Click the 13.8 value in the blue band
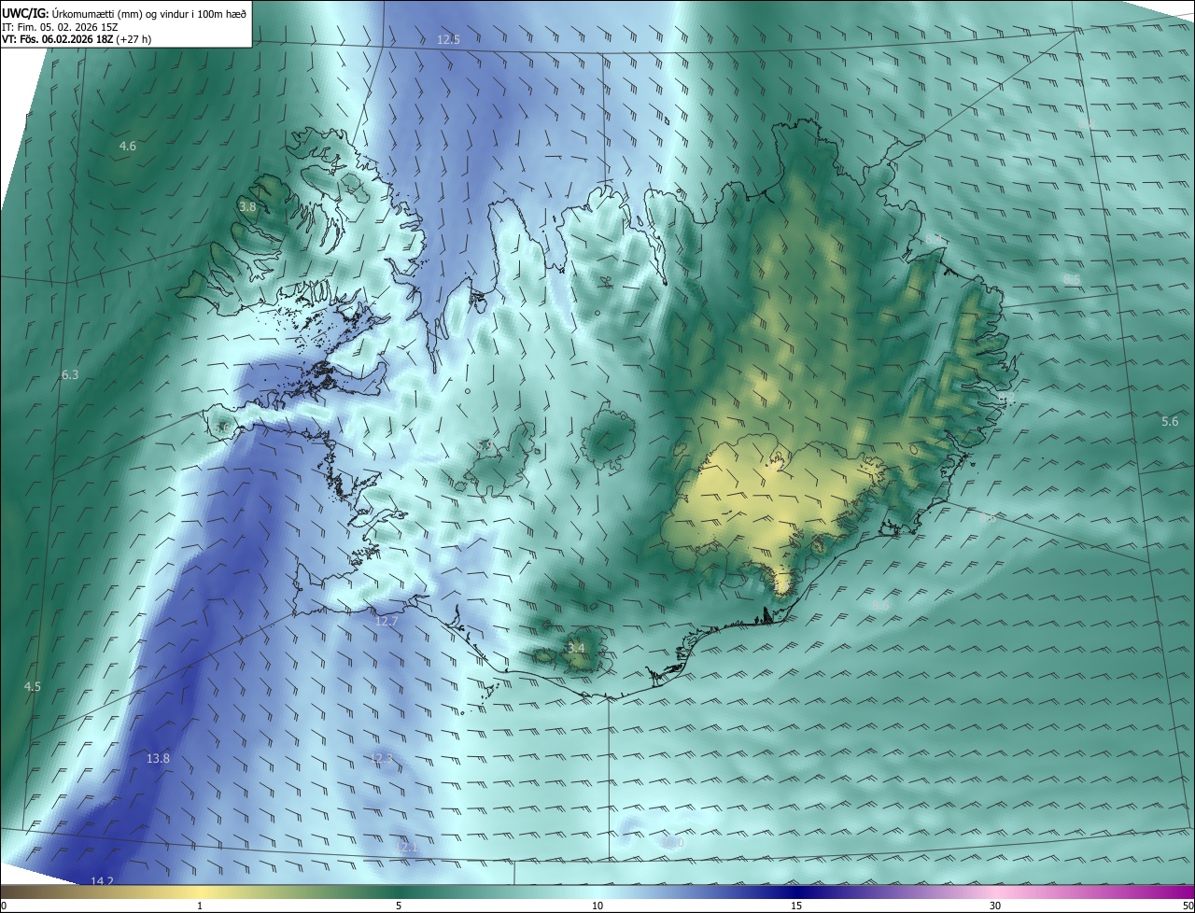The width and height of the screenshot is (1195, 913). click(x=159, y=758)
